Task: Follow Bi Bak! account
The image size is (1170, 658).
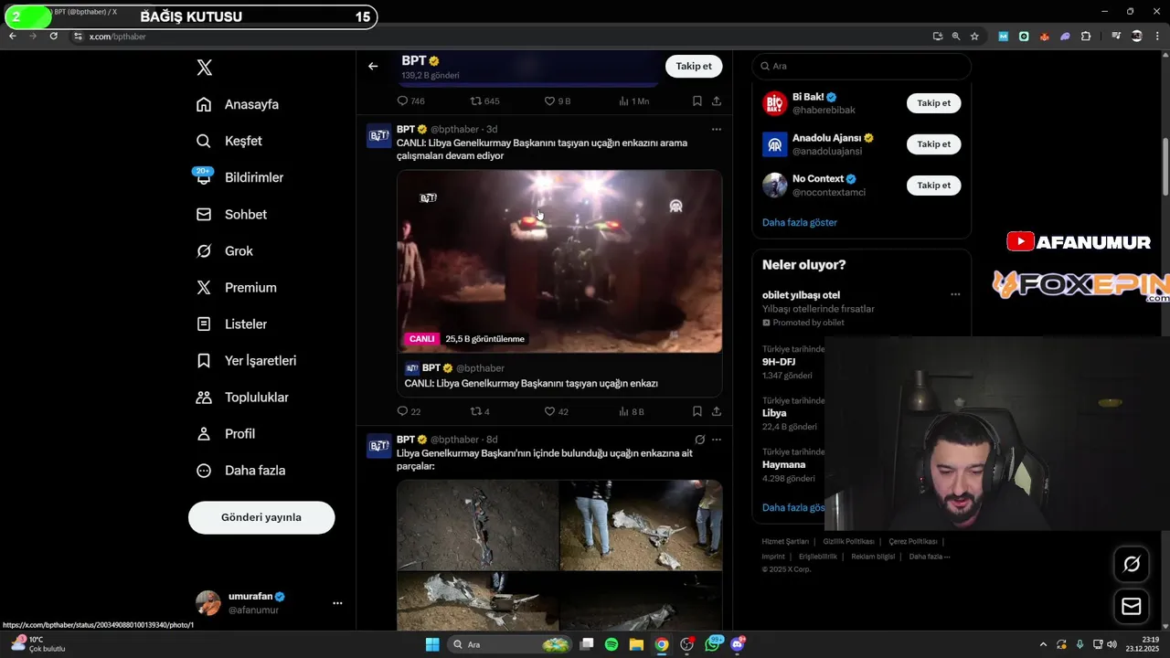Action: click(x=933, y=103)
